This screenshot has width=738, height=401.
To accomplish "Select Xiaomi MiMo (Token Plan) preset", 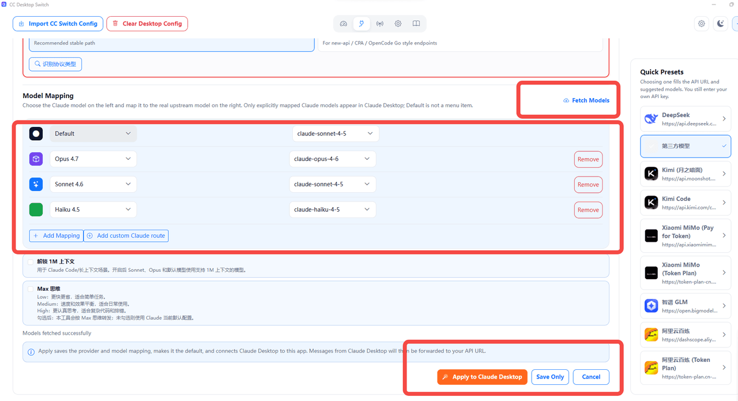I will click(686, 273).
